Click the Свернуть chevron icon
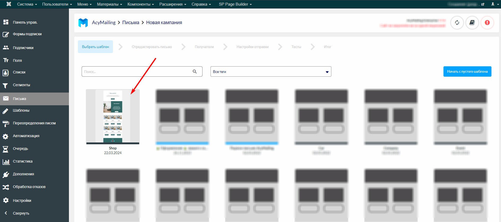The width and height of the screenshot is (501, 222). (x=6, y=213)
